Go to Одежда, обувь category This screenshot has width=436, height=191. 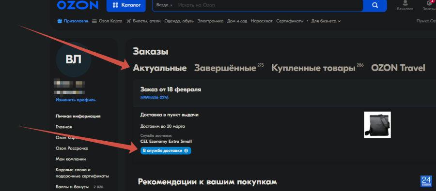pos(179,21)
